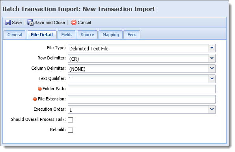Expand the Text Qualifier dropdown arrow
Screen dimensions: 235x152
coord(212,79)
